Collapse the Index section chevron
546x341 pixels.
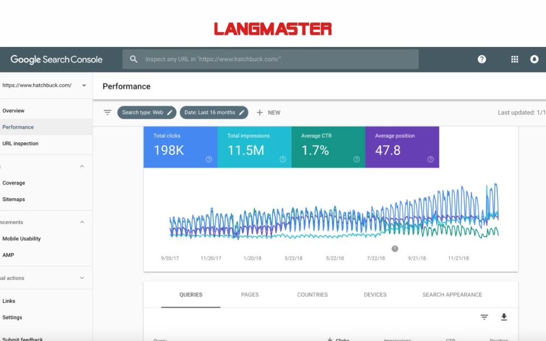click(82, 166)
